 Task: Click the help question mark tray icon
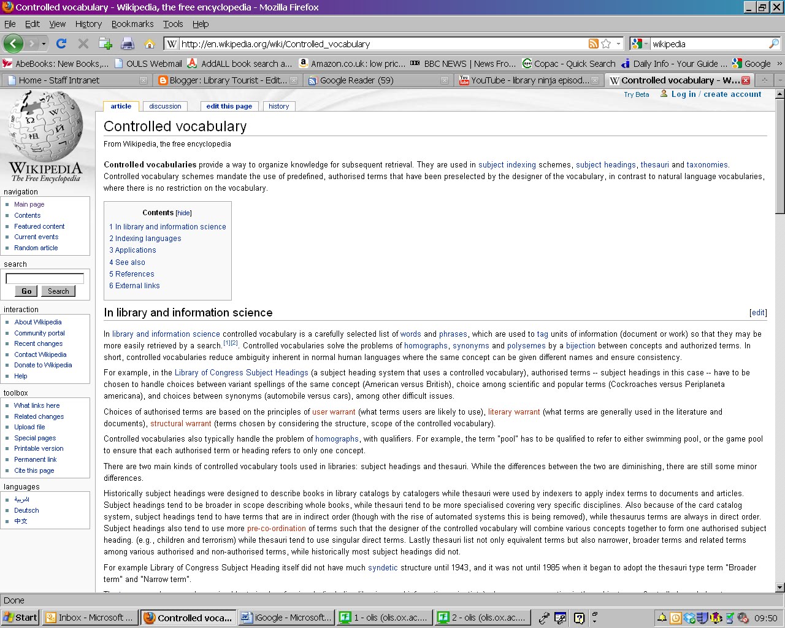578,618
